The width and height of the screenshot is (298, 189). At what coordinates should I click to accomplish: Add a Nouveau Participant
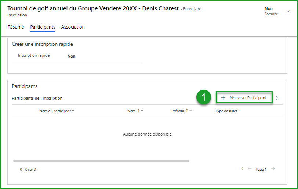(244, 98)
